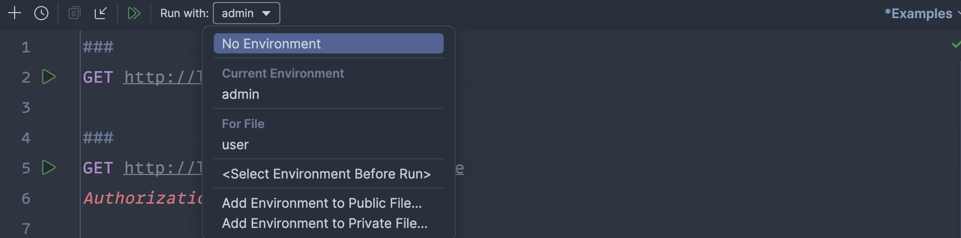The height and width of the screenshot is (238, 961).
Task: Click the green checkmark inspection icon
Action: 955,45
